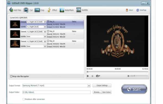The height and width of the screenshot is (104, 163).
Task: Click the Add Files toolbar icon
Action: coord(11,10)
